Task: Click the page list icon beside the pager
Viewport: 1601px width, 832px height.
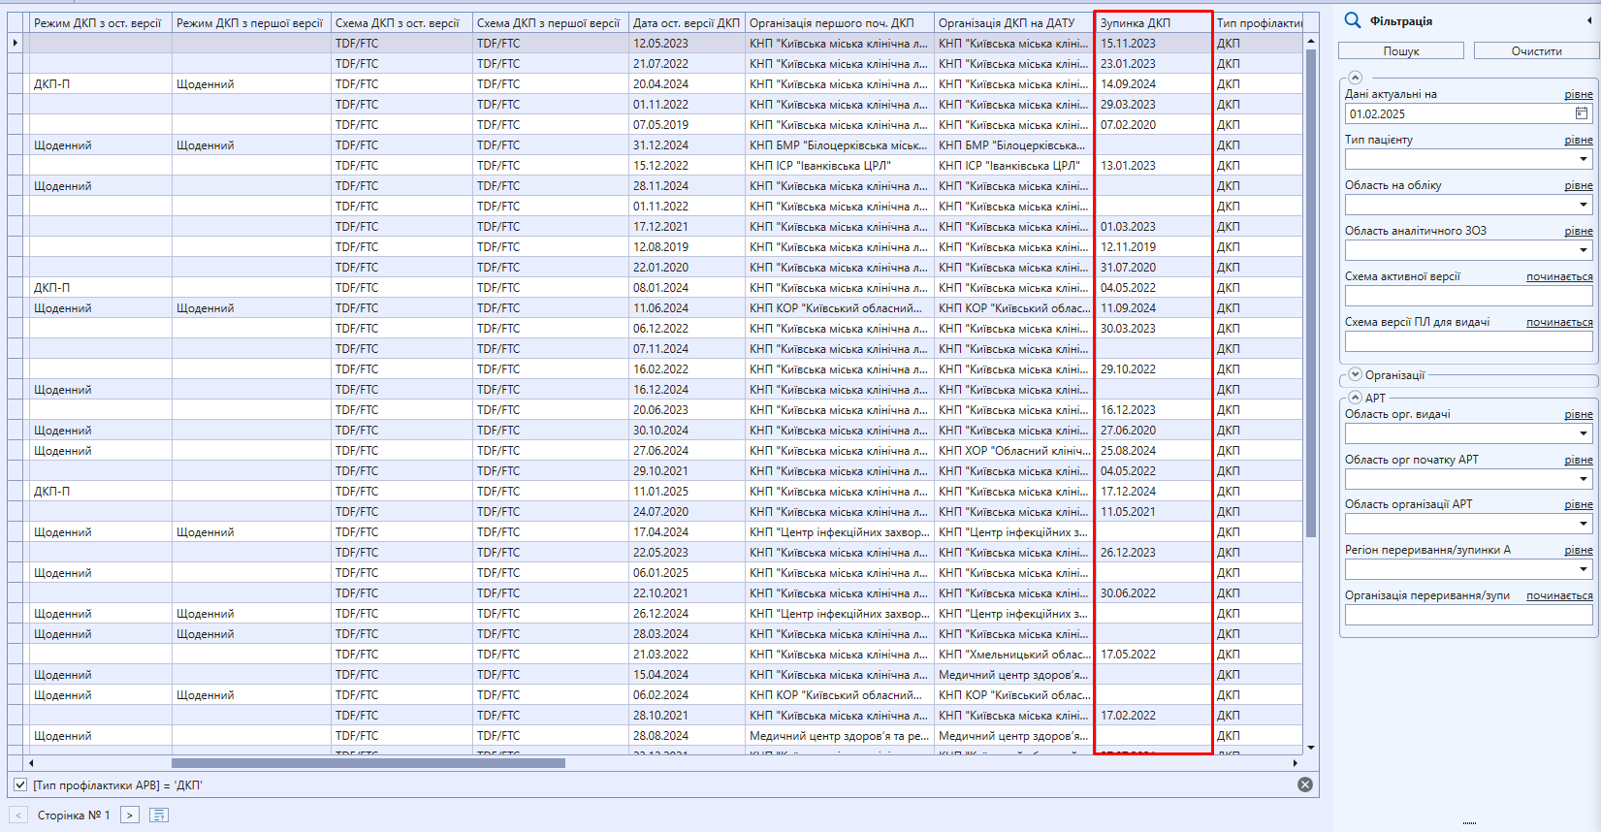Action: tap(159, 816)
